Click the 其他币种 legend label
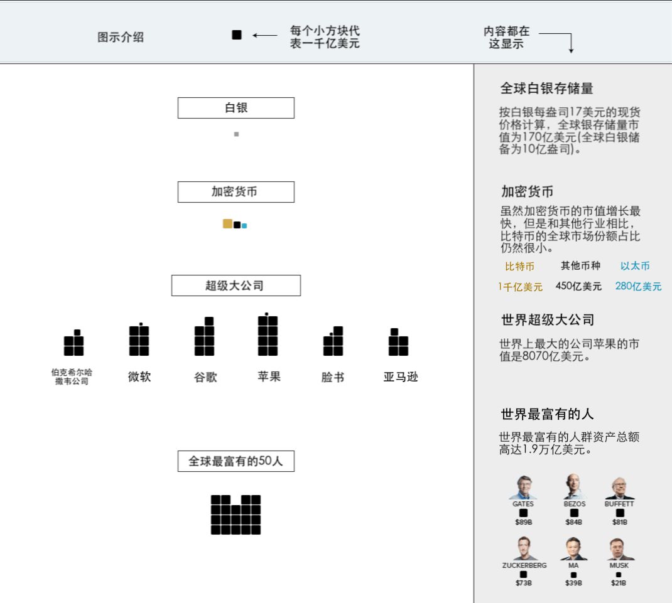The width and height of the screenshot is (672, 603). point(581,265)
